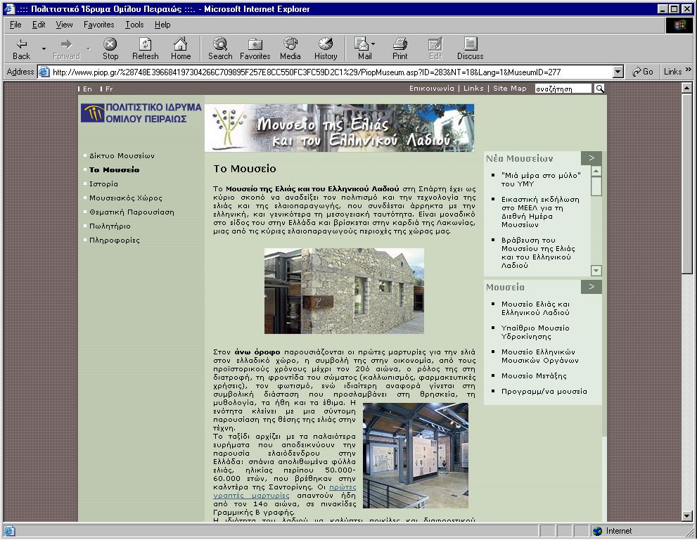
Task: Open the Mail button dropdown arrow
Action: coord(373,44)
